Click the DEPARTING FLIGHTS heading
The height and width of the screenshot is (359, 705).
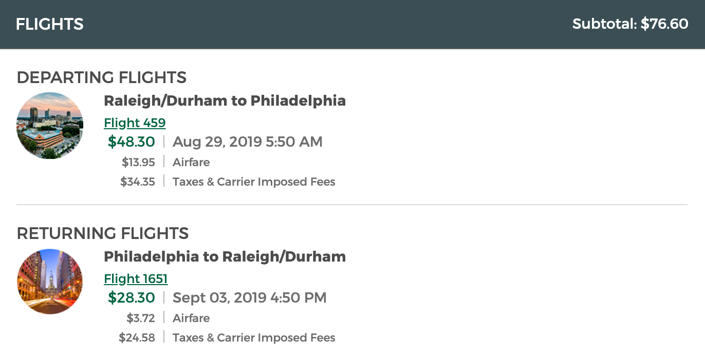point(101,78)
